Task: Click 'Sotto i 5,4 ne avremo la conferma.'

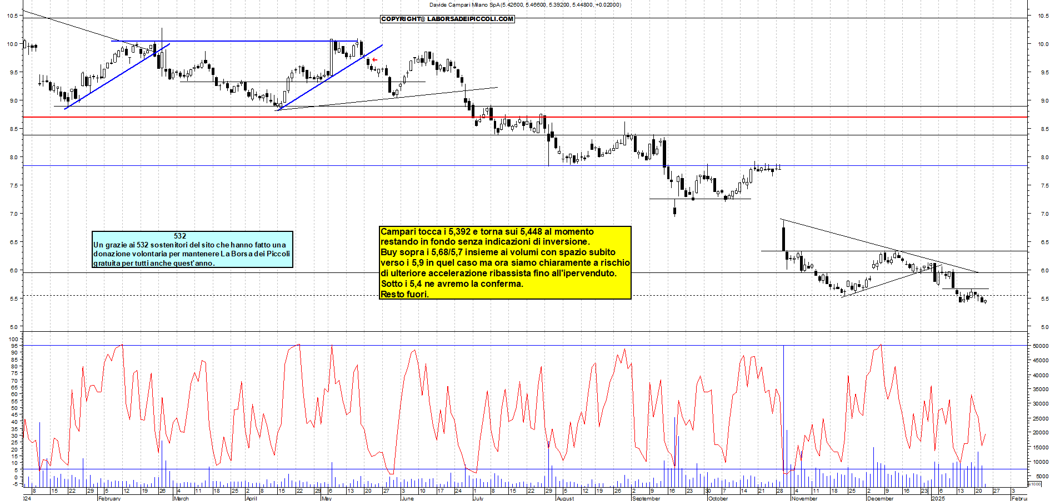Action: click(452, 284)
